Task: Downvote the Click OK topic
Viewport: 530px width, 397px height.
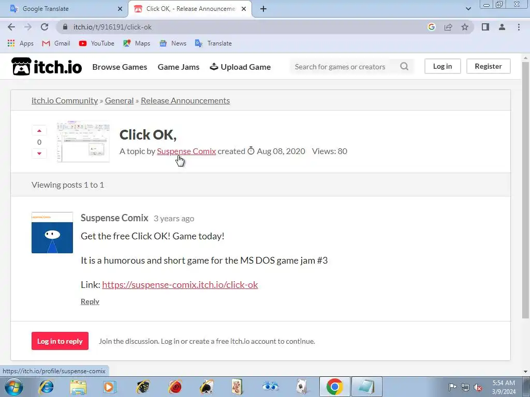Action: (x=39, y=153)
